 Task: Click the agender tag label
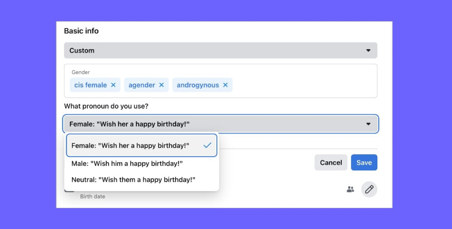point(141,85)
